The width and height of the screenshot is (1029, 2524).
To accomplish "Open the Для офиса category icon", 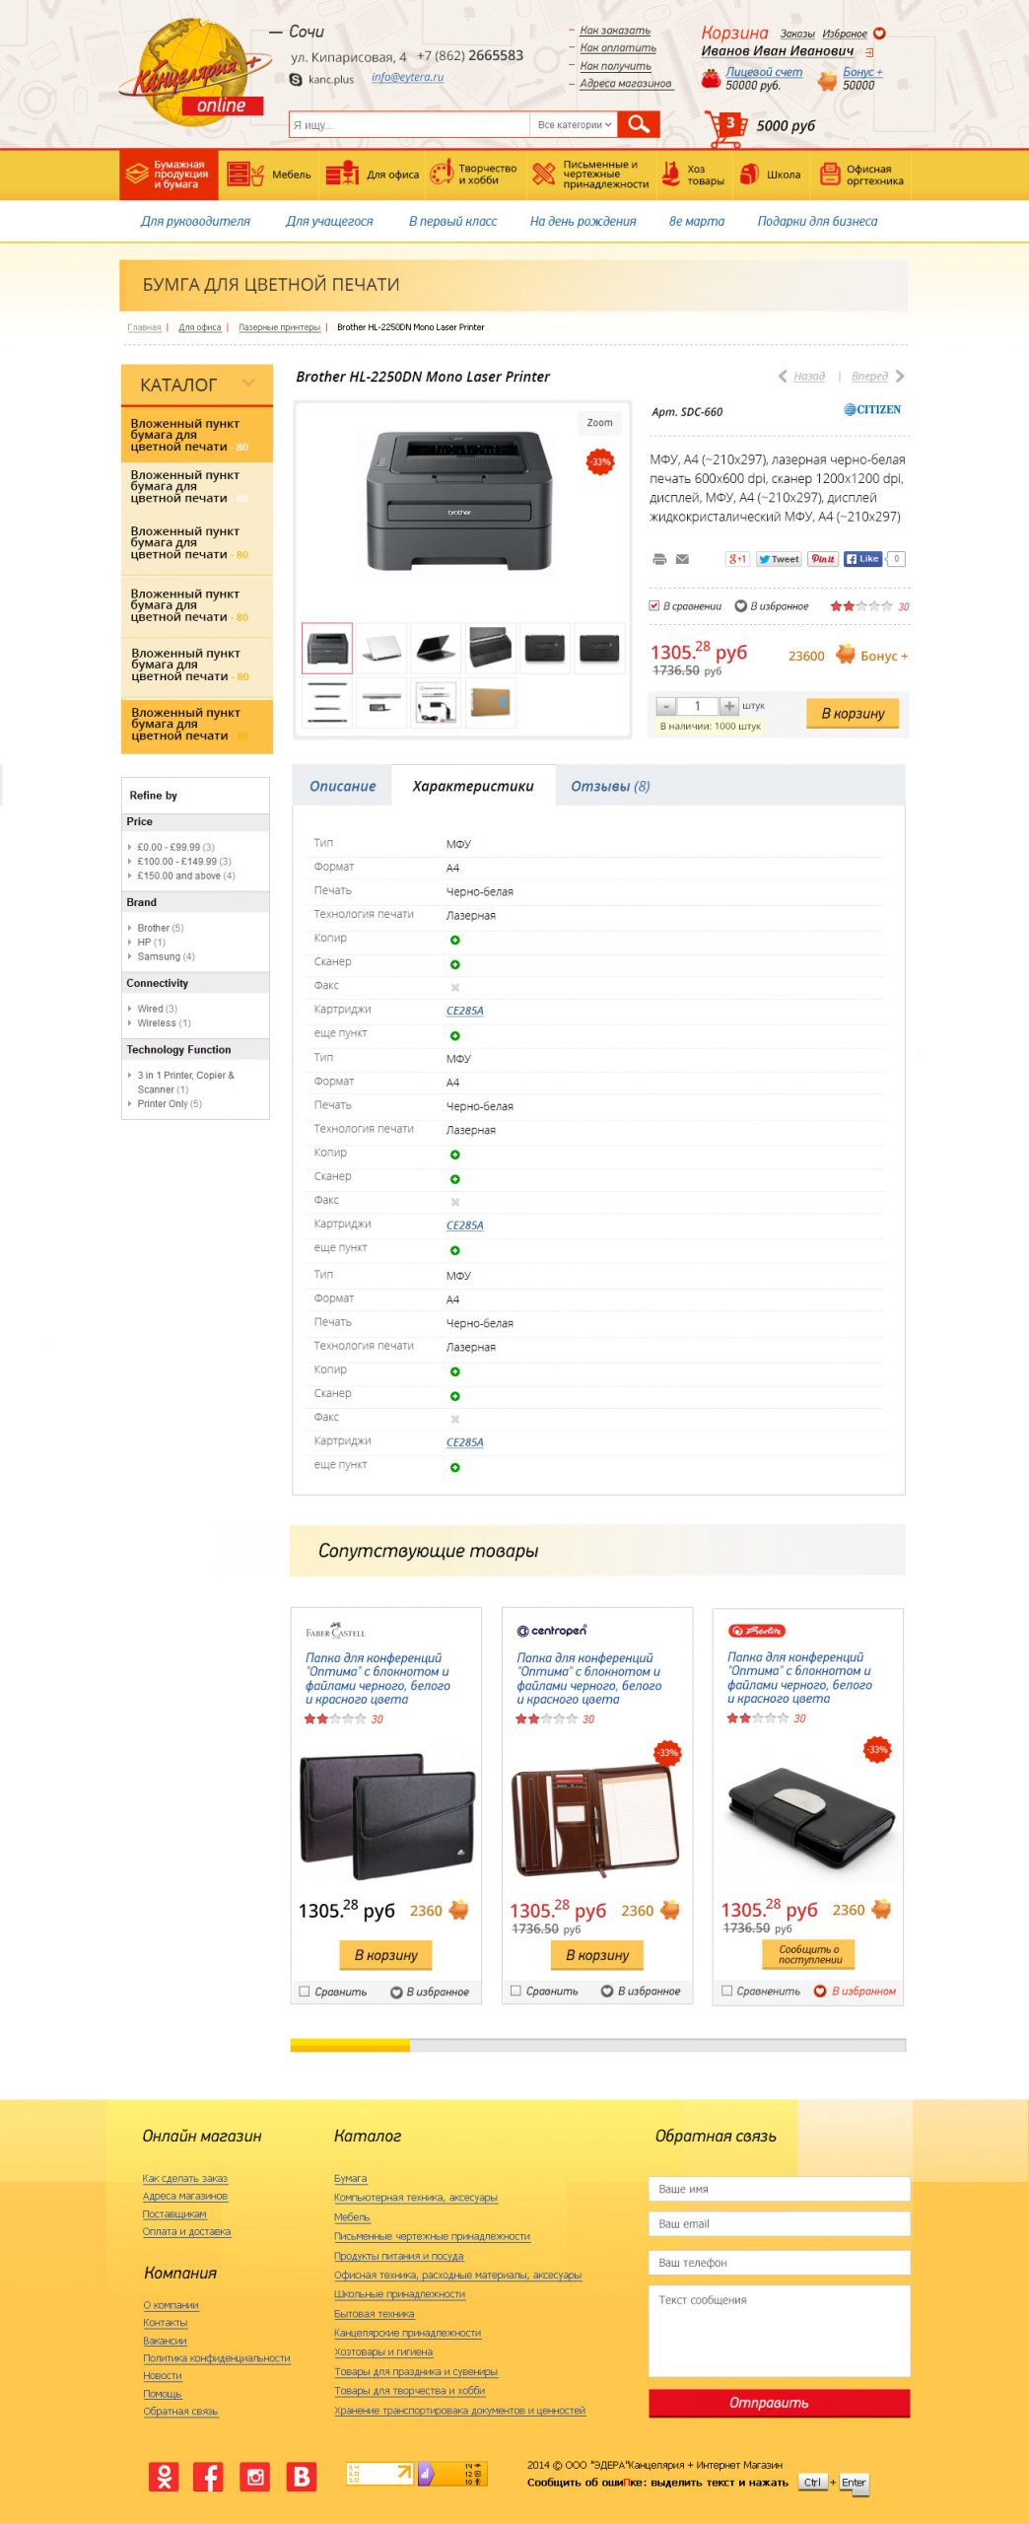I will [342, 175].
